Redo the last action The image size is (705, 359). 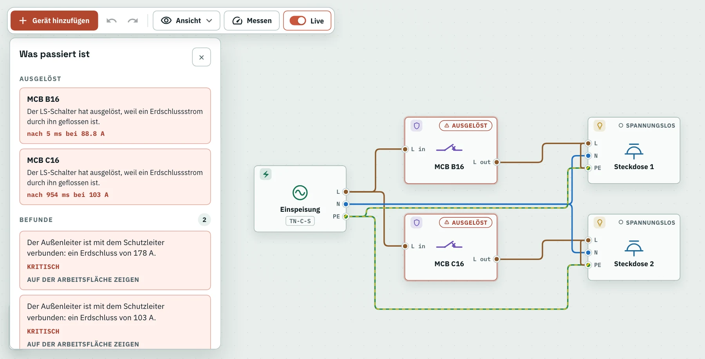point(133,20)
